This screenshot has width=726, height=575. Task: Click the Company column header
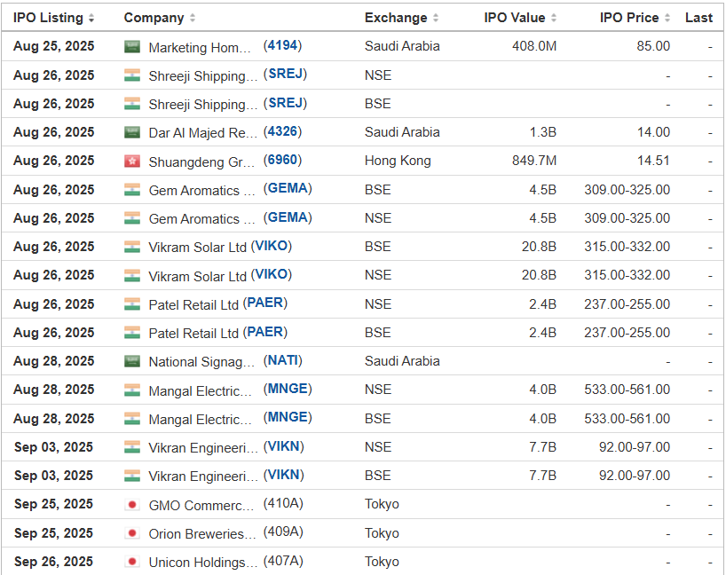(154, 18)
